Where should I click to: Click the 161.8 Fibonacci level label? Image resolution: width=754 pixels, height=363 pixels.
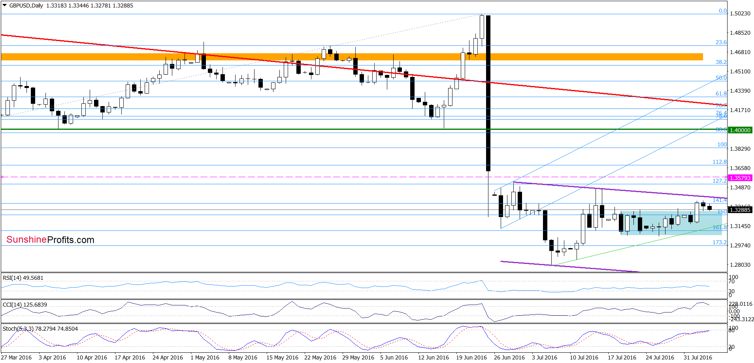point(720,227)
